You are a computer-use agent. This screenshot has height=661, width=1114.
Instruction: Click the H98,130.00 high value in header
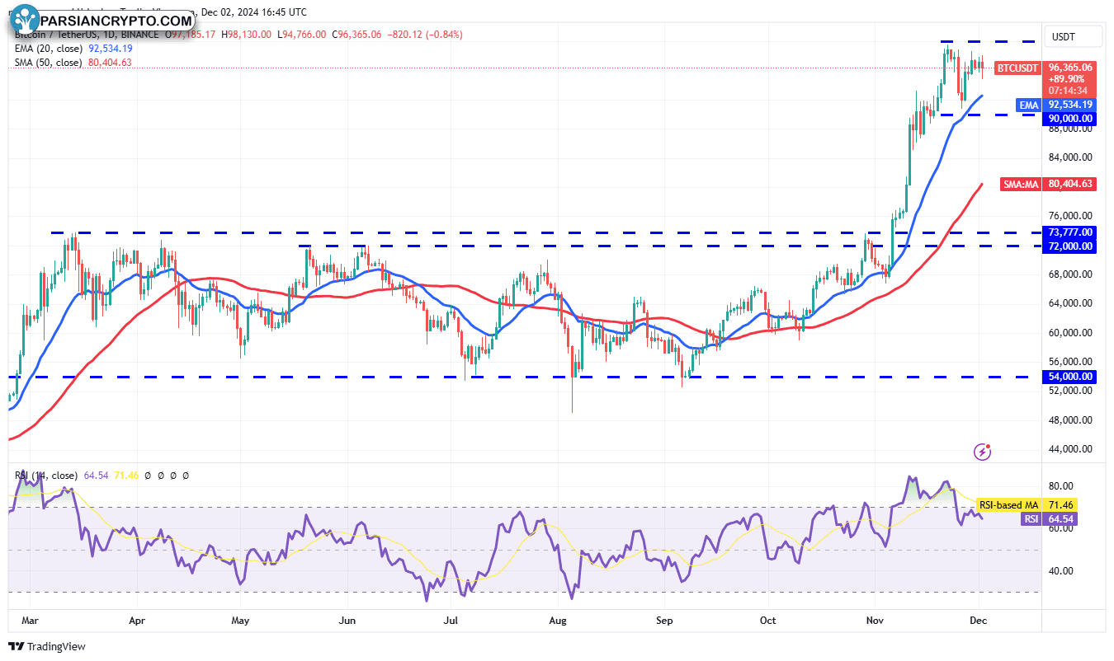245,35
